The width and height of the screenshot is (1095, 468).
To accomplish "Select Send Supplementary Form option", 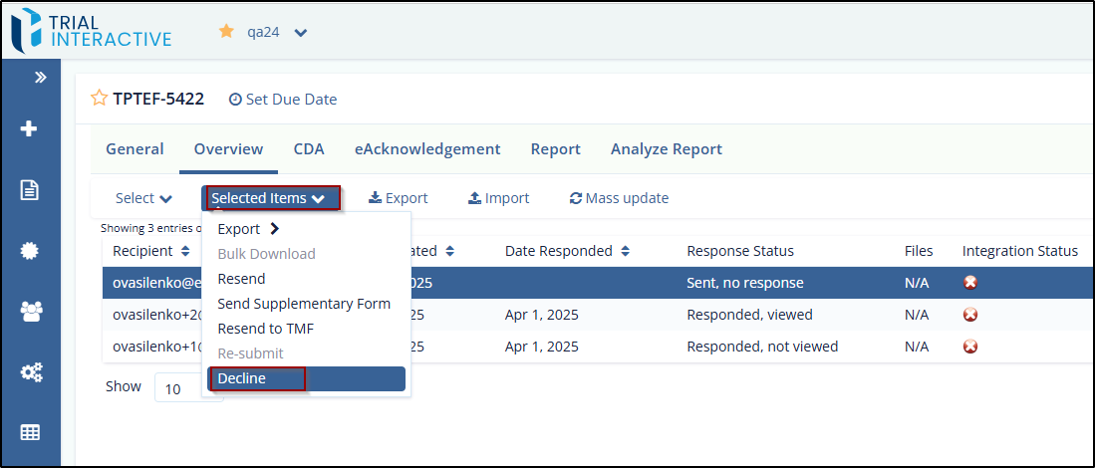I will [304, 304].
